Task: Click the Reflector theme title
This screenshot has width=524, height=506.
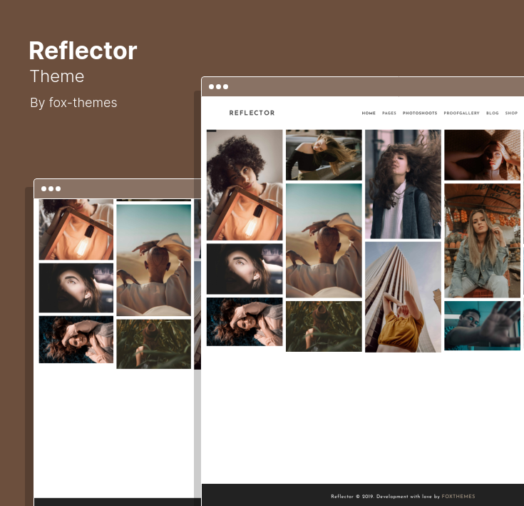Action: pos(83,51)
